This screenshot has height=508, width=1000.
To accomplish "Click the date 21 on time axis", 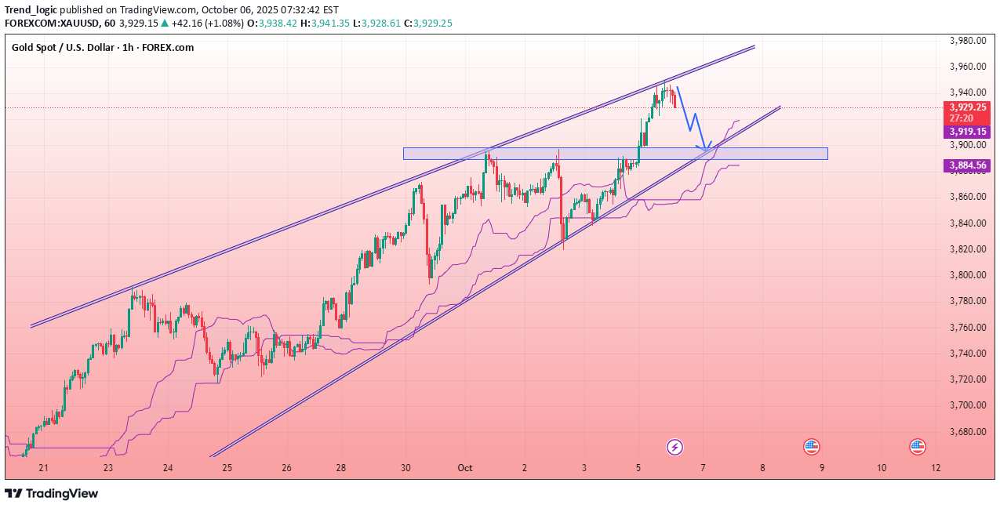I will pyautogui.click(x=43, y=468).
